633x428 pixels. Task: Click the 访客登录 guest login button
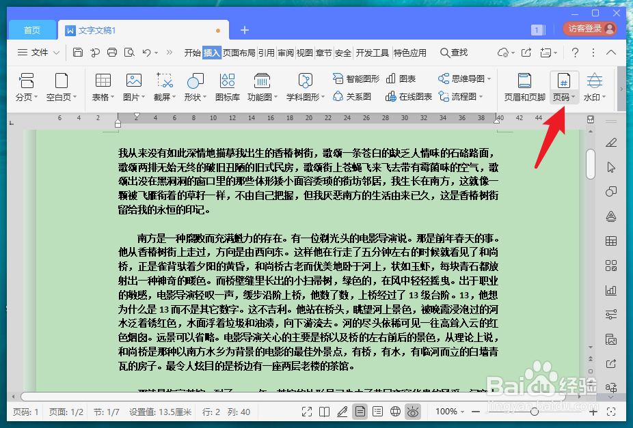(x=590, y=29)
